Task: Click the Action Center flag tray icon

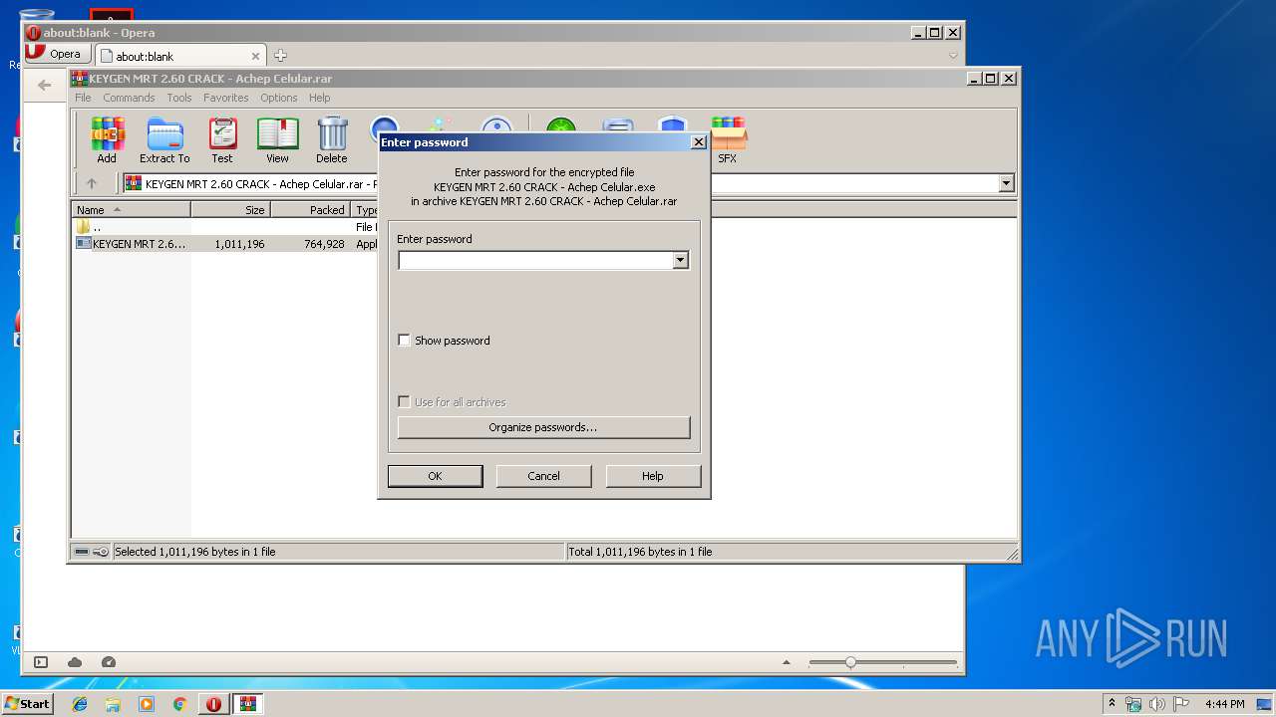Action: click(x=1181, y=704)
